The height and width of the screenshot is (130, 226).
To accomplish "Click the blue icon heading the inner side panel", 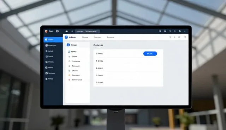I will click(68, 45).
